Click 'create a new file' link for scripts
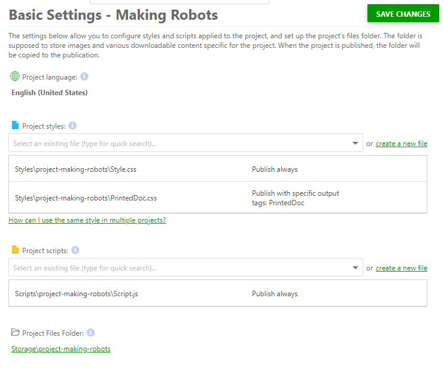444x374 pixels. coord(402,268)
